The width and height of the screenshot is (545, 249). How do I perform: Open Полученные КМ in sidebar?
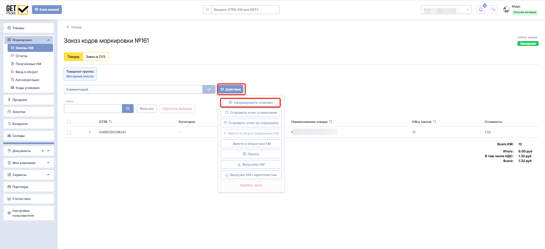click(x=30, y=64)
